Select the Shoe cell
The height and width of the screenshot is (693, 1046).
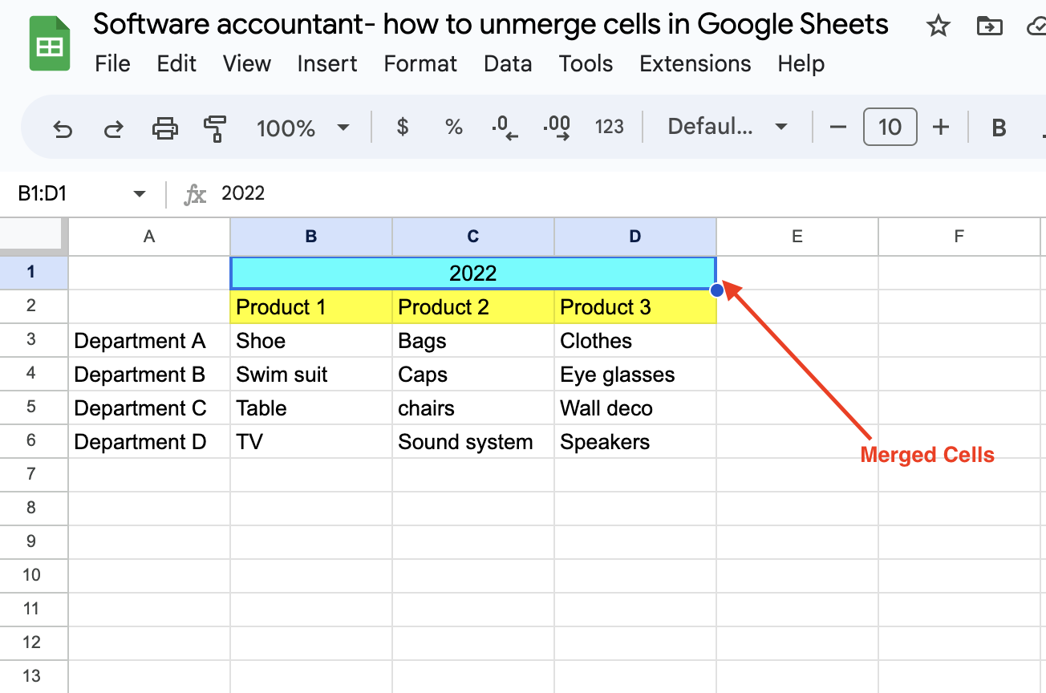click(311, 340)
